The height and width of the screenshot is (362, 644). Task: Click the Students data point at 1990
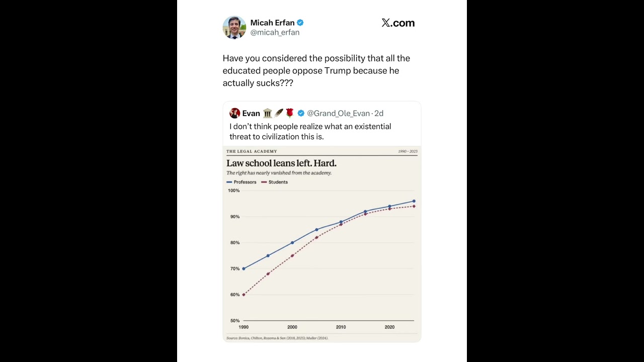tap(244, 295)
